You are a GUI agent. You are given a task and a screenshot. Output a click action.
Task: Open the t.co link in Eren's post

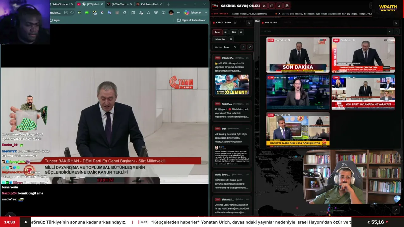coord(228,142)
